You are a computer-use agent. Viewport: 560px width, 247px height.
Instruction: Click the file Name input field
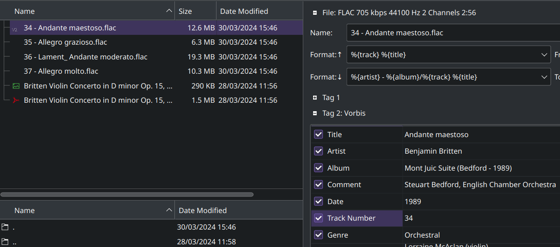(452, 33)
